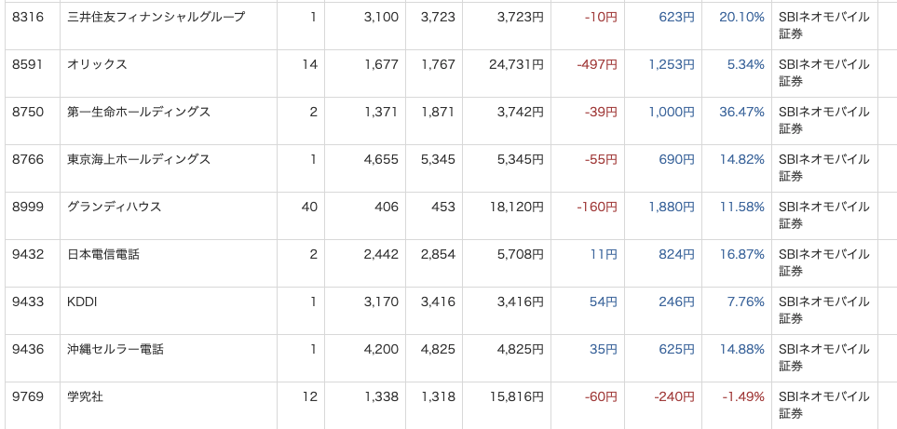The height and width of the screenshot is (429, 897).
Task: Click 三井住友フィナンシャルグループ stock name
Action: 156,17
